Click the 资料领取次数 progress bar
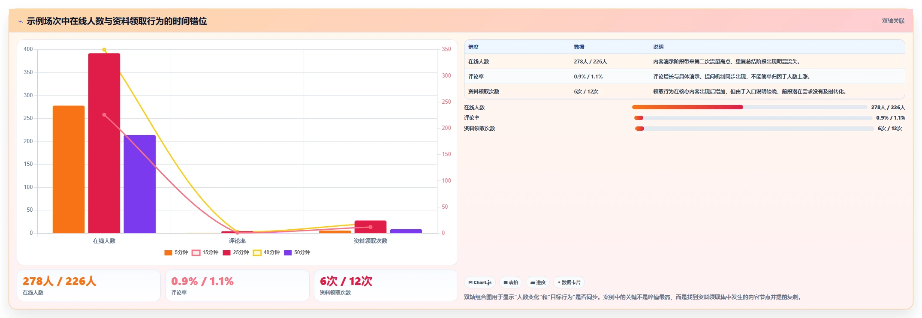This screenshot has height=318, width=922. [x=755, y=129]
